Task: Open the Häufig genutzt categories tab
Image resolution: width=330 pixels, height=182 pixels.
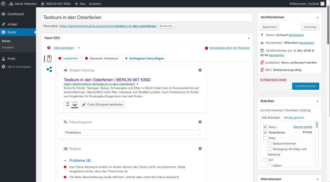Action: pos(294,118)
